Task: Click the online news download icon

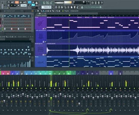Action: 82,7
